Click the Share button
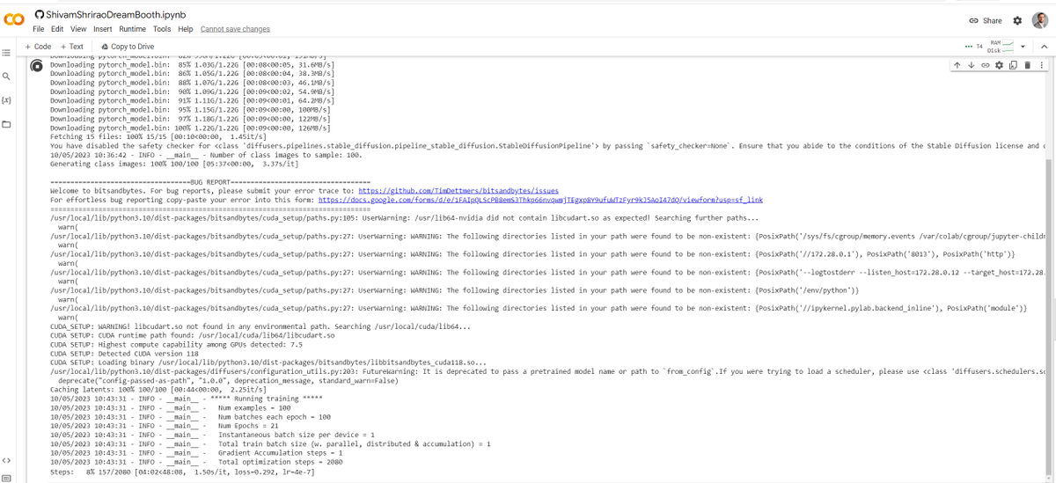 986,20
